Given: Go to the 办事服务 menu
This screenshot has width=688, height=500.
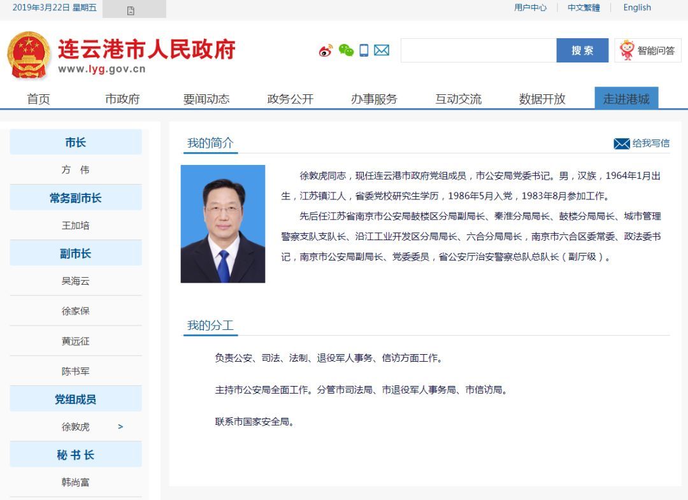Looking at the screenshot, I should [374, 99].
